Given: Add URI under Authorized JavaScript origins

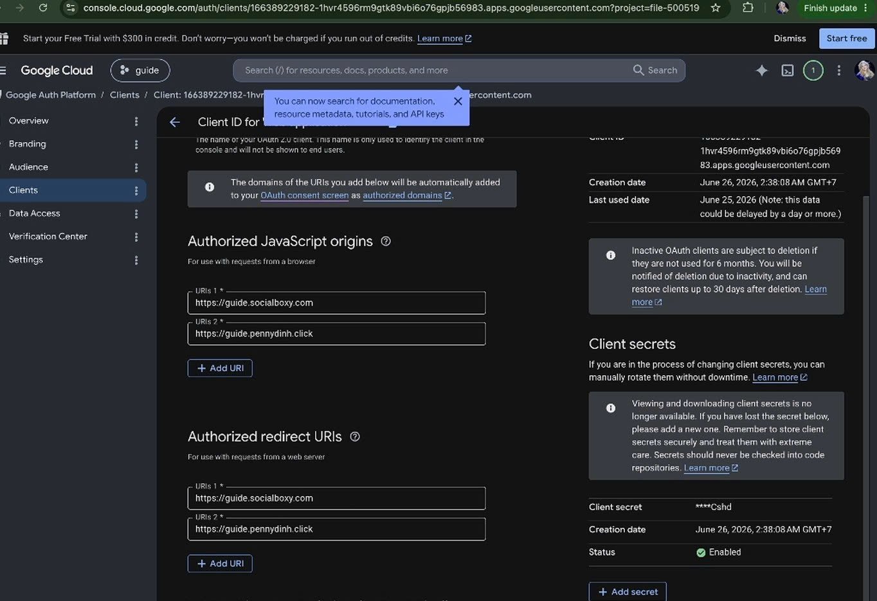Looking at the screenshot, I should (220, 368).
